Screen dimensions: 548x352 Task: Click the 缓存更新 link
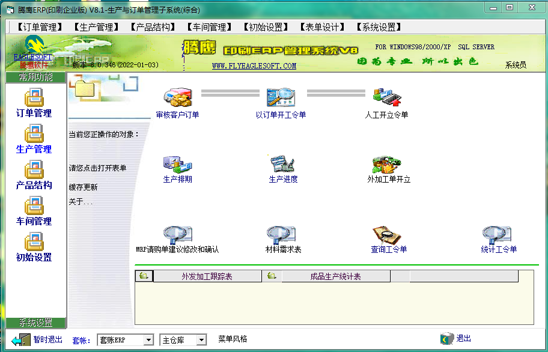click(83, 187)
